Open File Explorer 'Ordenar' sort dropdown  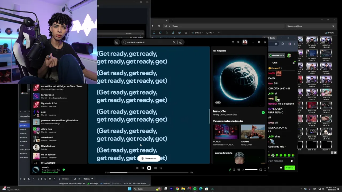197,33
